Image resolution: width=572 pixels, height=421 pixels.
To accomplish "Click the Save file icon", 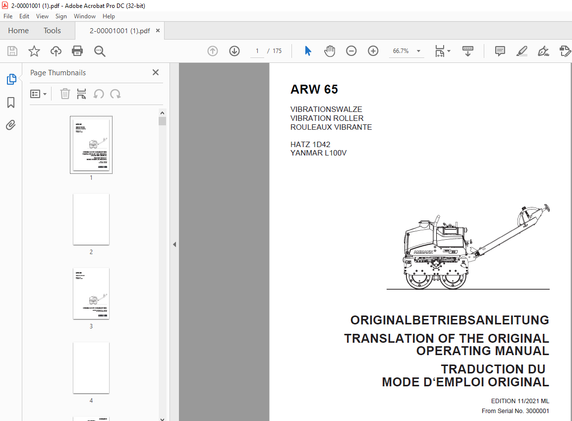I will pos(12,51).
